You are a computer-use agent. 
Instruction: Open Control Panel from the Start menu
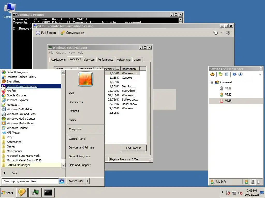(77, 139)
